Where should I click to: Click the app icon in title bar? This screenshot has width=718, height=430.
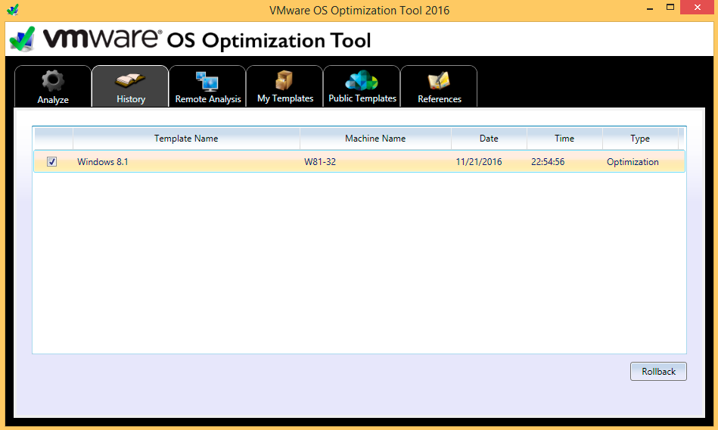tap(12, 10)
